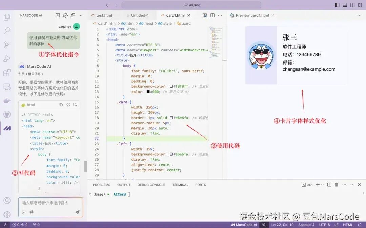This screenshot has width=366, height=228.
Task: Open the Explorer view in activity bar
Action: pyautogui.click(x=7, y=17)
